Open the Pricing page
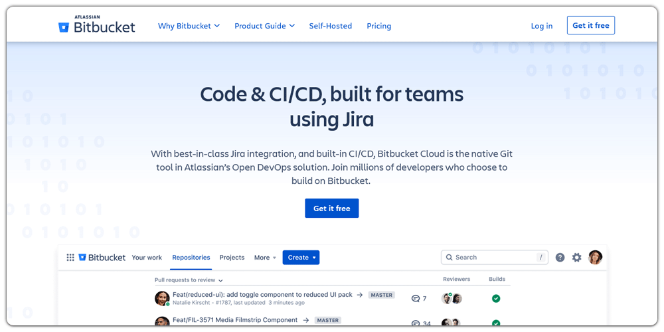Image resolution: width=664 pixels, height=332 pixels. click(x=378, y=26)
